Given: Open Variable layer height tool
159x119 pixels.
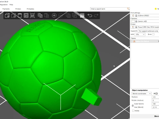Looking at the screenshot, I should [82, 16].
